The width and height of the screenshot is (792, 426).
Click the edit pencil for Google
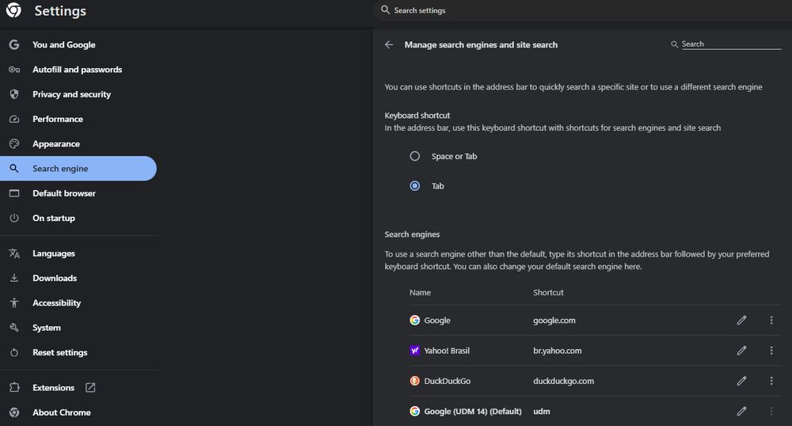click(741, 321)
